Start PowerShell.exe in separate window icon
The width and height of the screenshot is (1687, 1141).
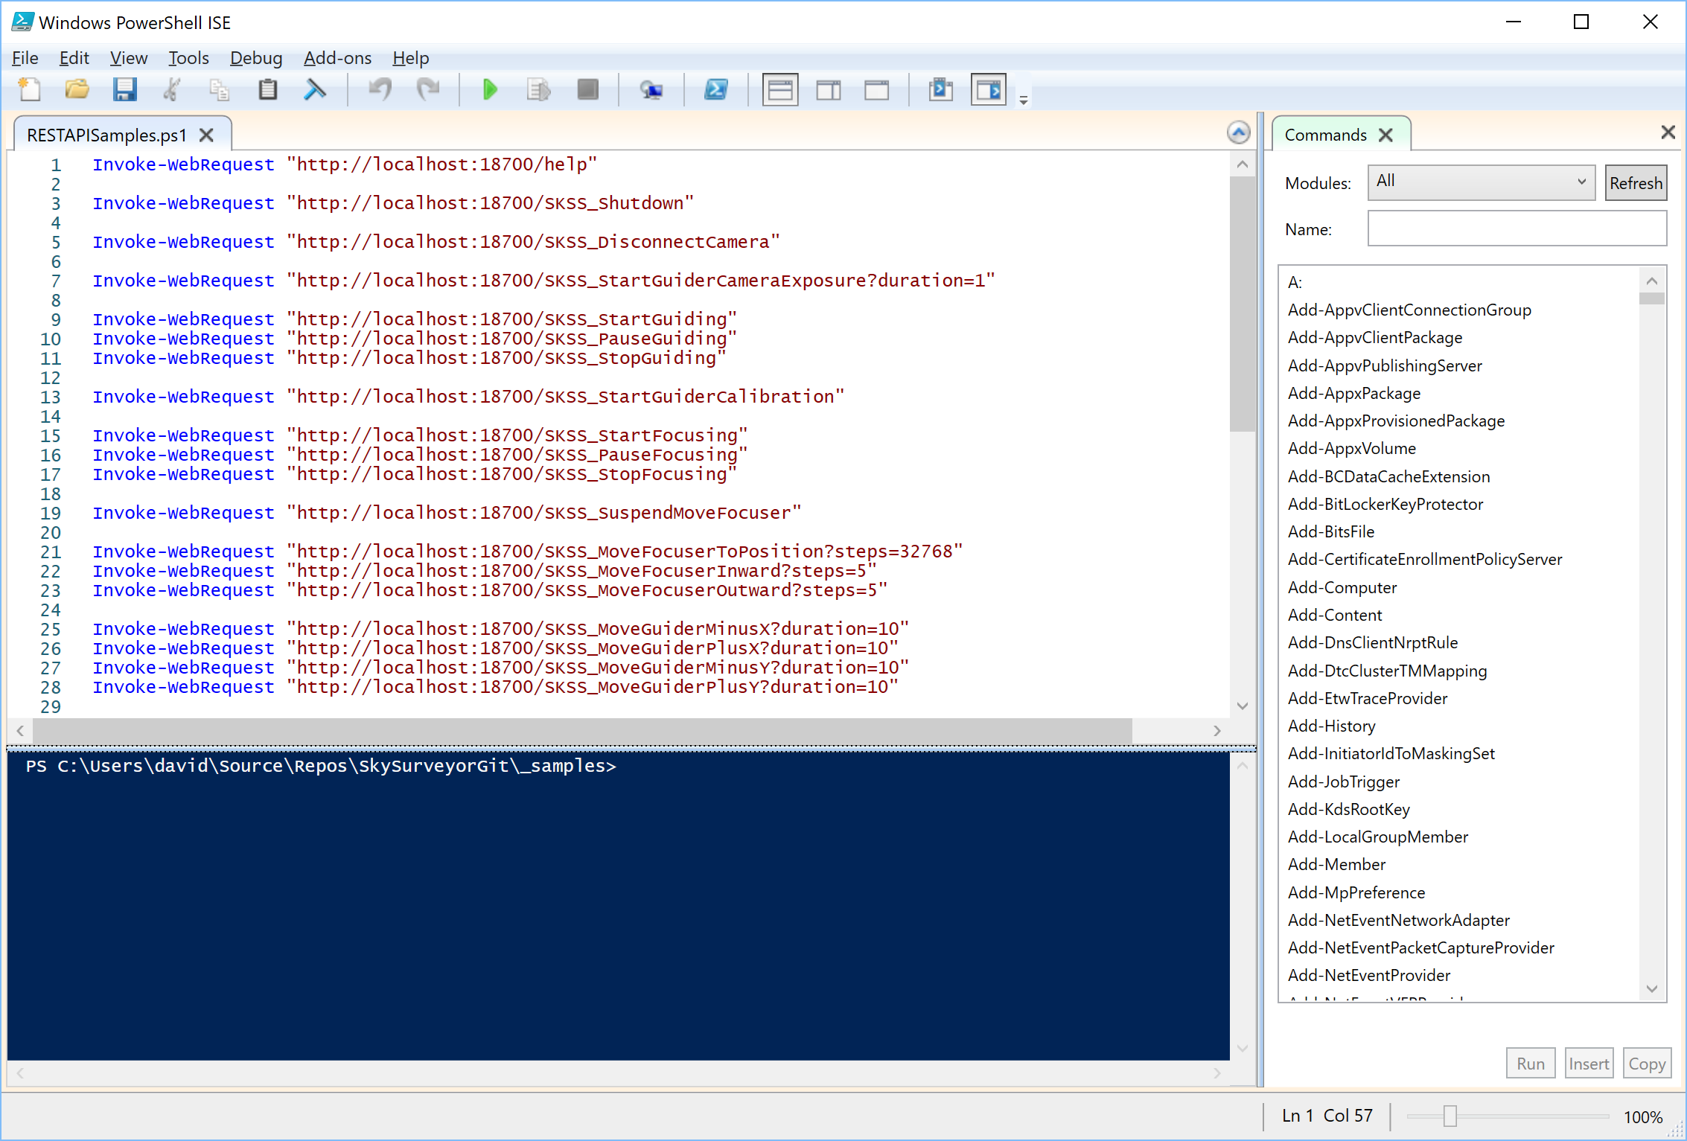[x=716, y=90]
